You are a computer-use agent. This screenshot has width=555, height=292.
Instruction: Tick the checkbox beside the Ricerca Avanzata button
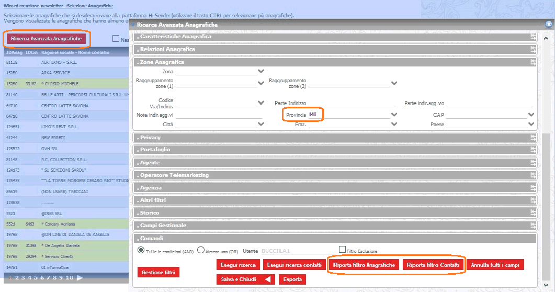click(116, 39)
